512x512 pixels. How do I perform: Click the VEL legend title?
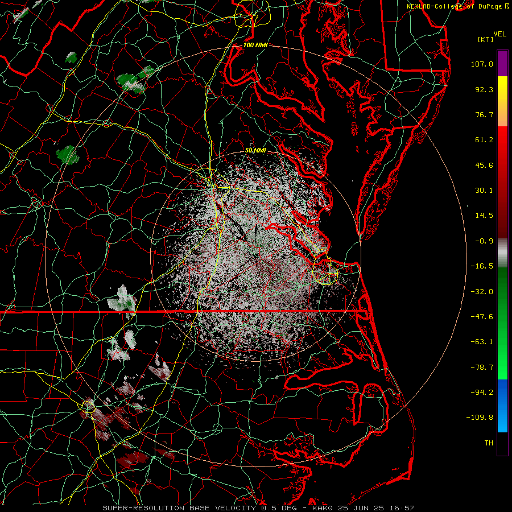[x=499, y=34]
